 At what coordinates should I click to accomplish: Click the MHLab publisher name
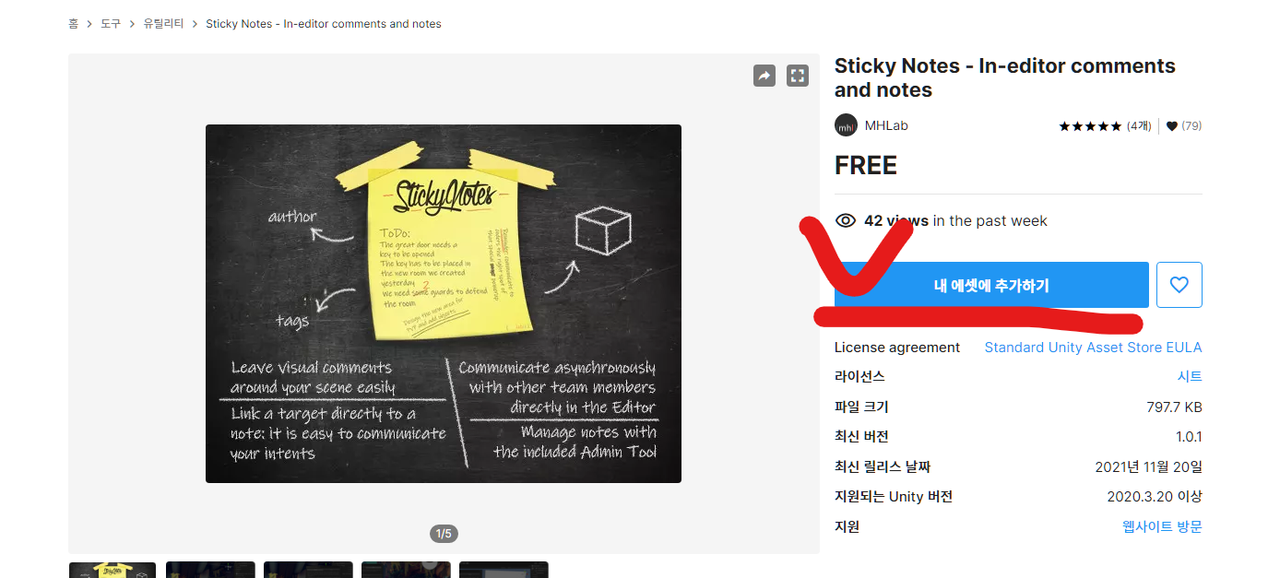tap(886, 125)
